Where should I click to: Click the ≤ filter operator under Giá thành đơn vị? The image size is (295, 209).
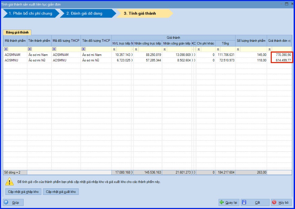(270, 49)
